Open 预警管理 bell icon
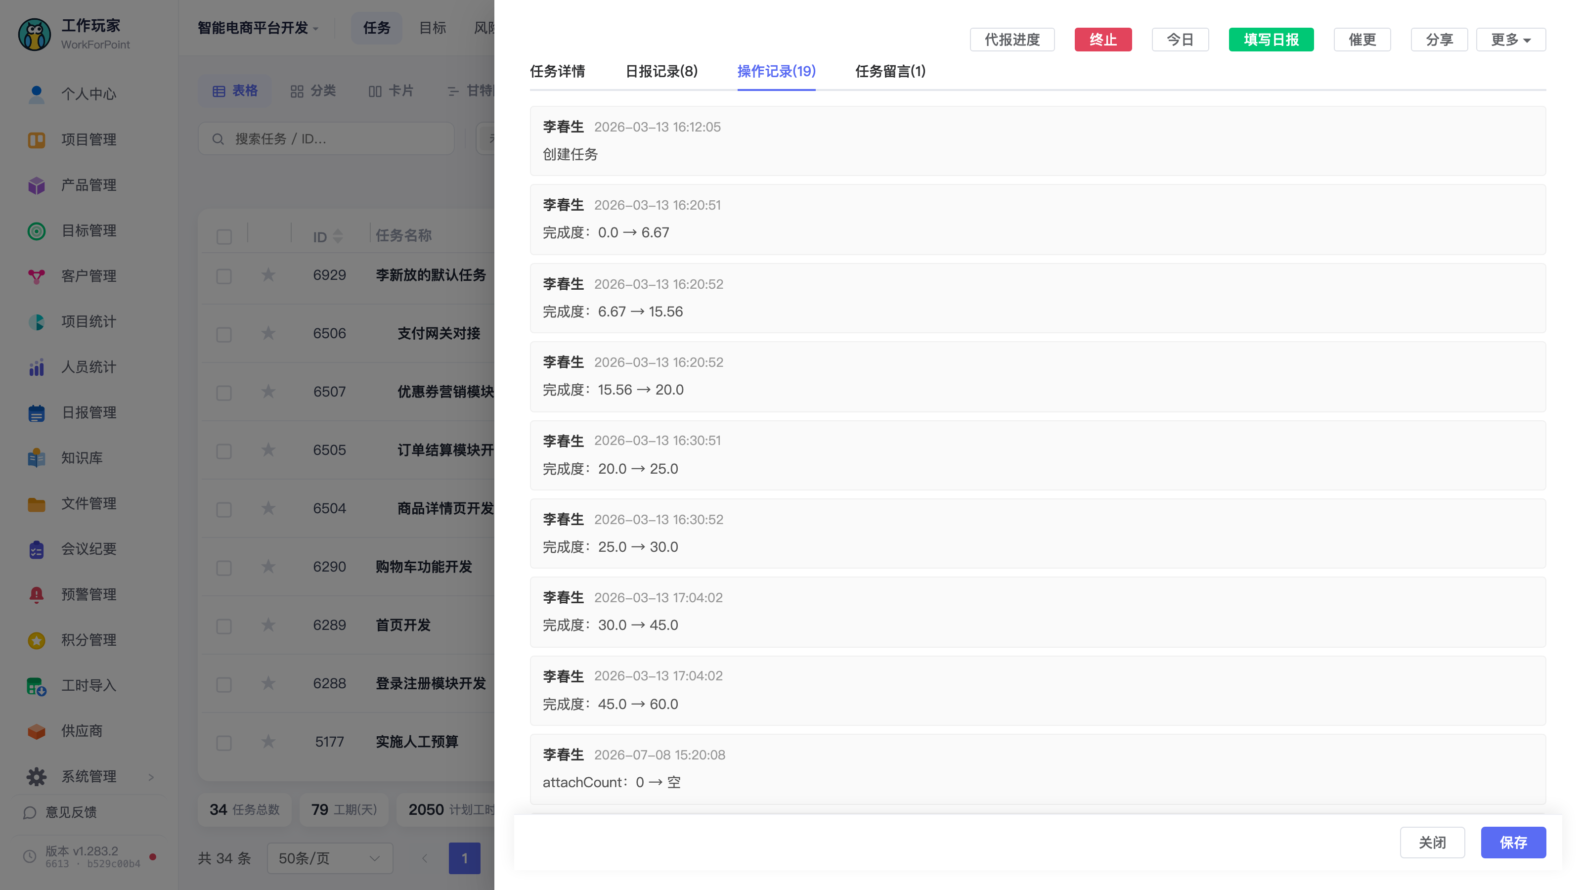Screen dimensions: 1582x890 [x=36, y=594]
